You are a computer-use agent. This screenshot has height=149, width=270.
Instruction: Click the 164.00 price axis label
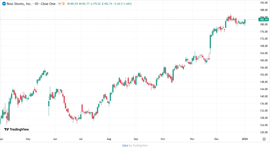coord(264,53)
